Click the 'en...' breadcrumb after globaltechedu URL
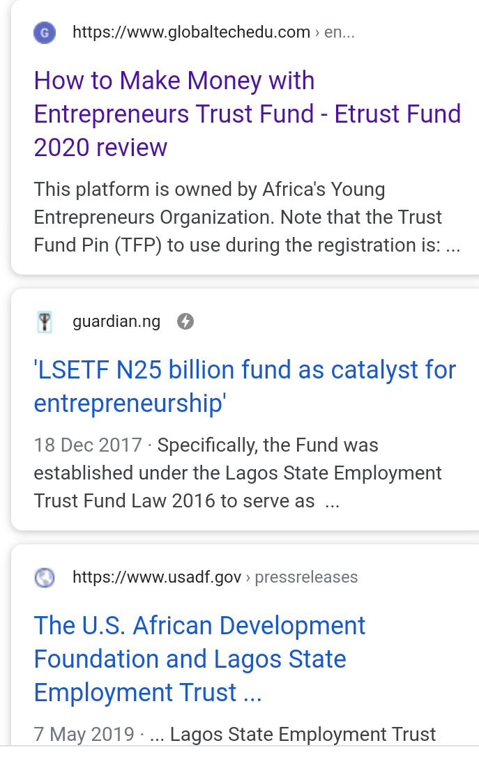Image resolution: width=479 pixels, height=766 pixels. click(x=340, y=32)
